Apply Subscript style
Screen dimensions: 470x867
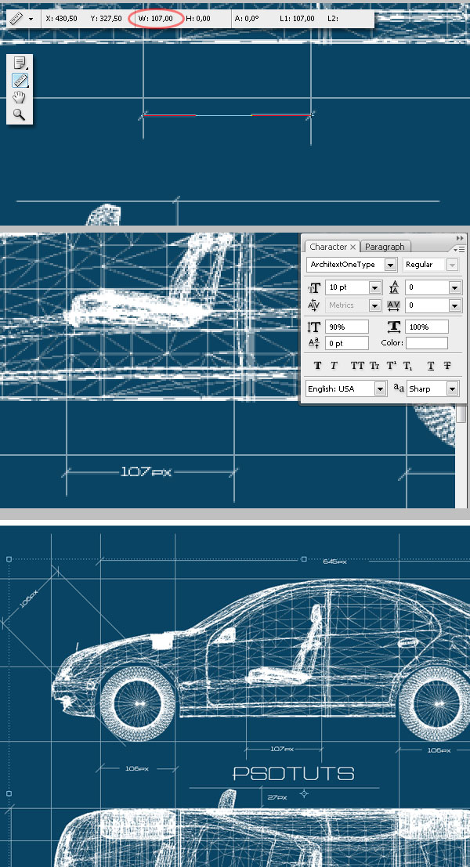point(407,366)
